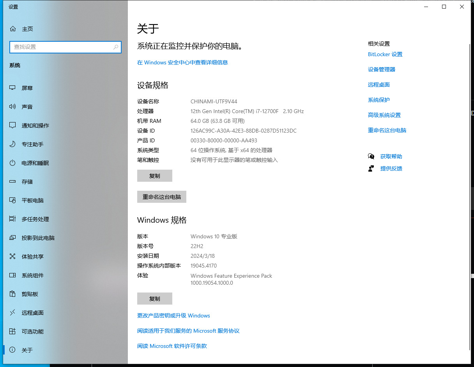Open 可选功能 from the sidebar
The height and width of the screenshot is (367, 474).
[65, 332]
